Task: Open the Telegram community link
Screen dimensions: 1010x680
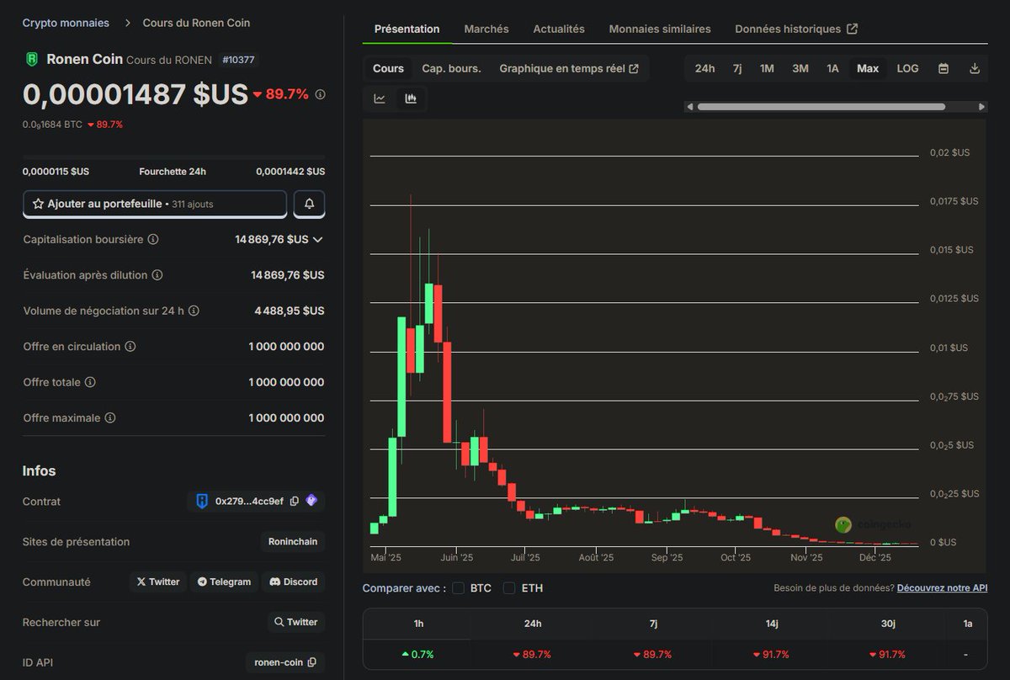Action: 224,582
